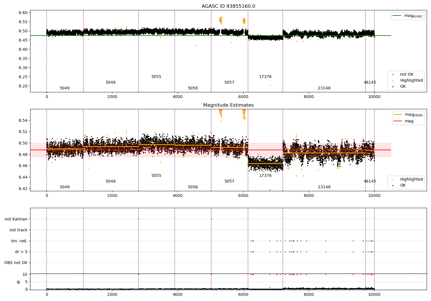Viewport: 431px width, 301px height.
Task: Click the 8.20 tick on top y-axis
Action: click(23, 86)
